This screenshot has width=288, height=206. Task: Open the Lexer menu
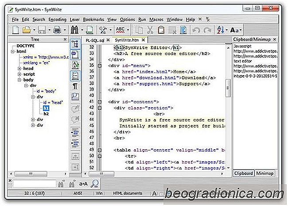point(74,19)
